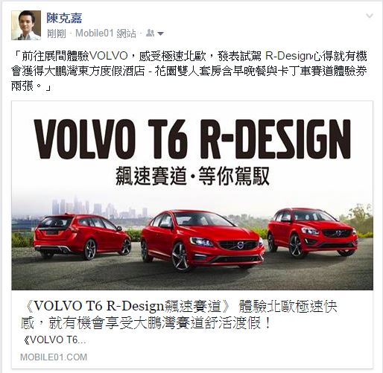Image resolution: width=383 pixels, height=373 pixels.
Task: Expand the audience selector arrow
Action: click(160, 34)
